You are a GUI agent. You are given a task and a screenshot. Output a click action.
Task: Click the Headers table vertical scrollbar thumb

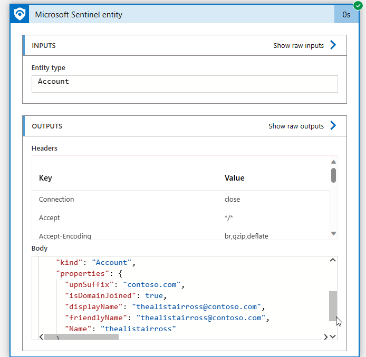[333, 175]
